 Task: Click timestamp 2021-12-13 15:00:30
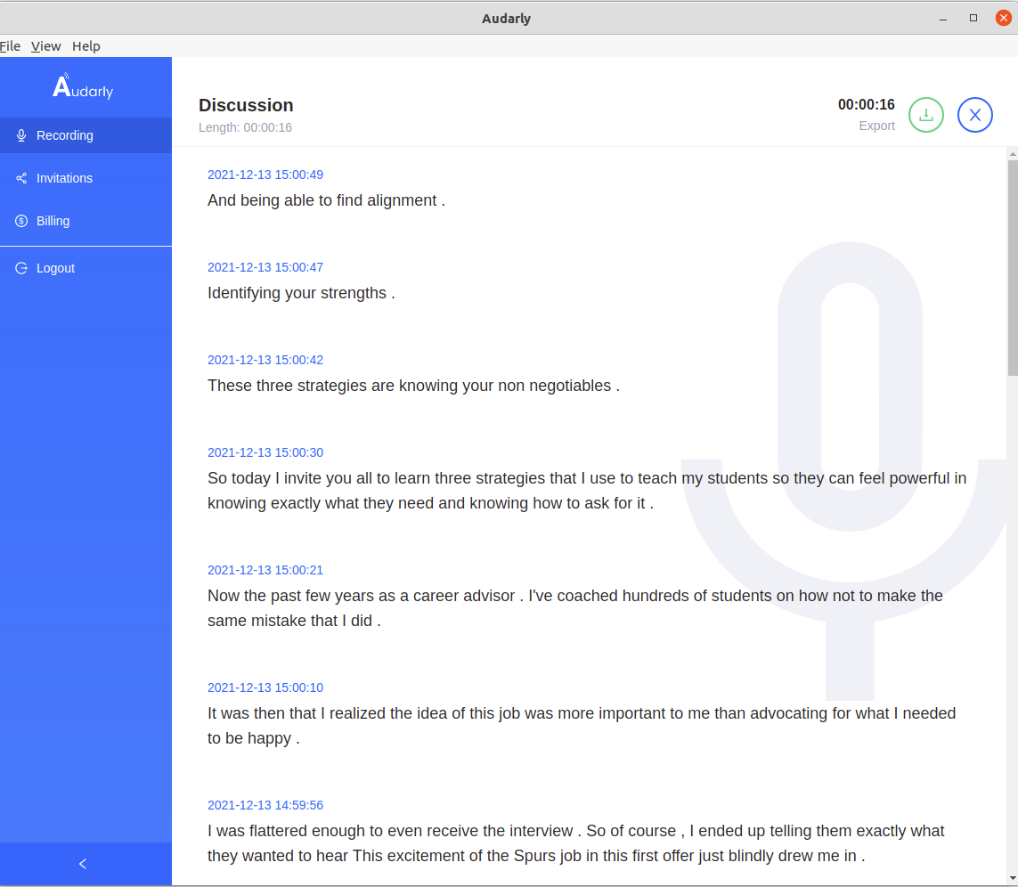(265, 452)
